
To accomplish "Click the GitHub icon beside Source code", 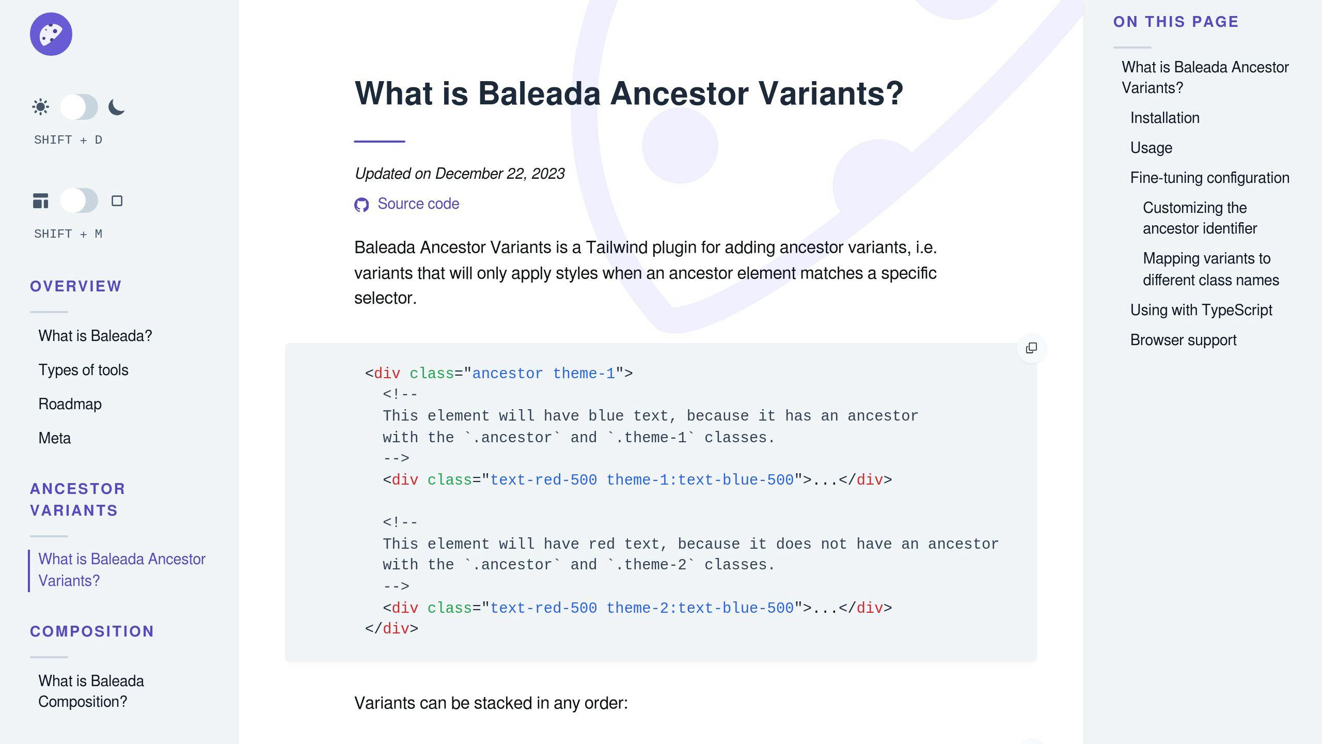I will 363,205.
